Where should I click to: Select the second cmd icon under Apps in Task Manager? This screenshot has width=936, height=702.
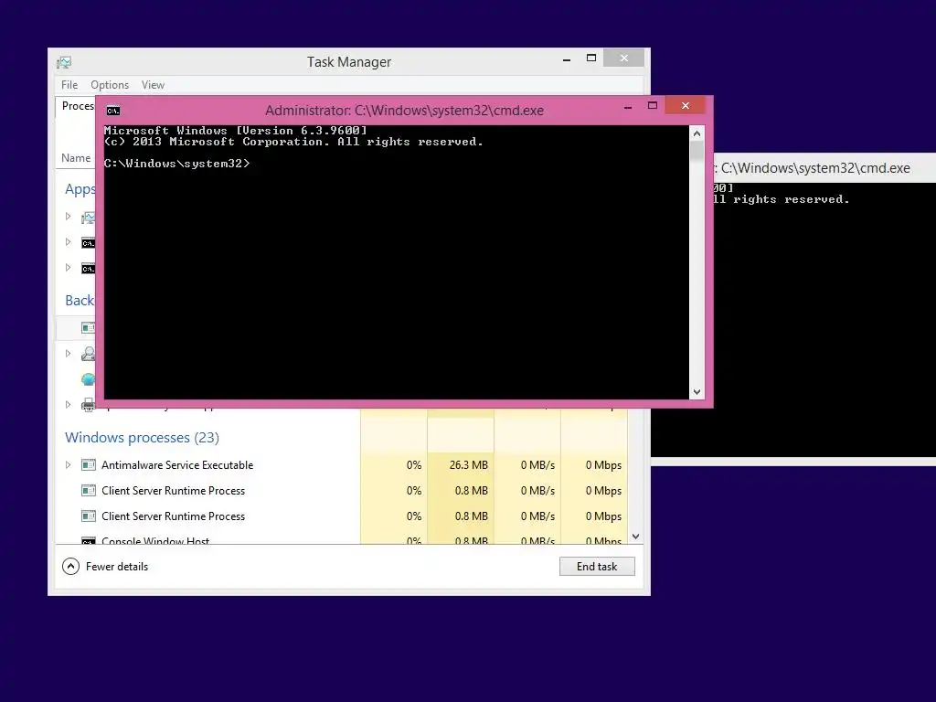(x=89, y=269)
